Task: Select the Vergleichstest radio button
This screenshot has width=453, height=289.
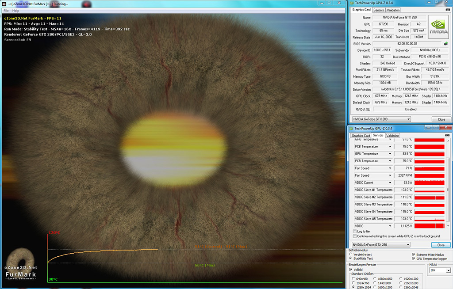Action: tap(351, 255)
